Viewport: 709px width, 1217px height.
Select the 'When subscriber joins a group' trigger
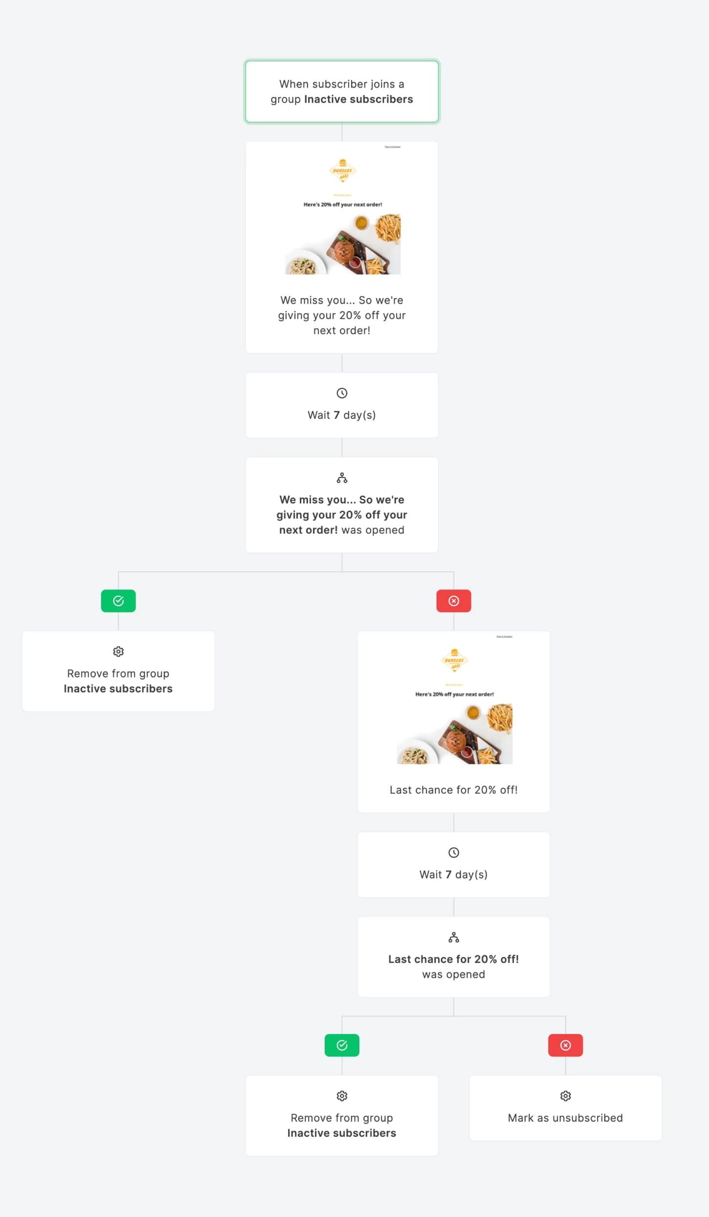342,91
